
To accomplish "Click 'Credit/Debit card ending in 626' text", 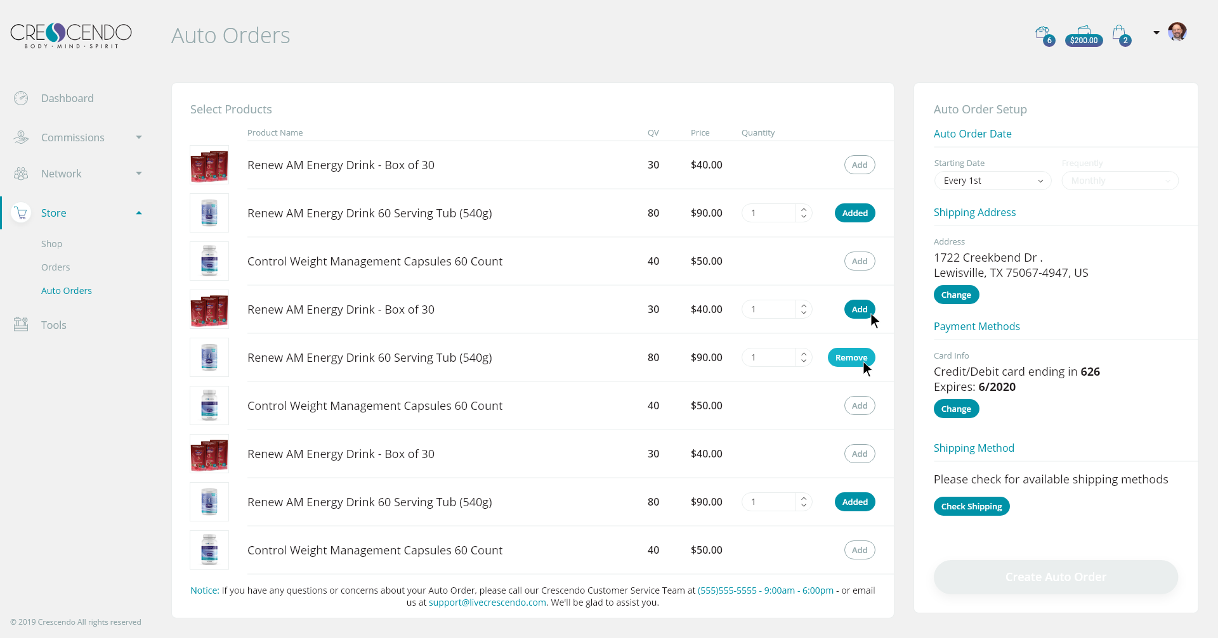I will 1017,371.
